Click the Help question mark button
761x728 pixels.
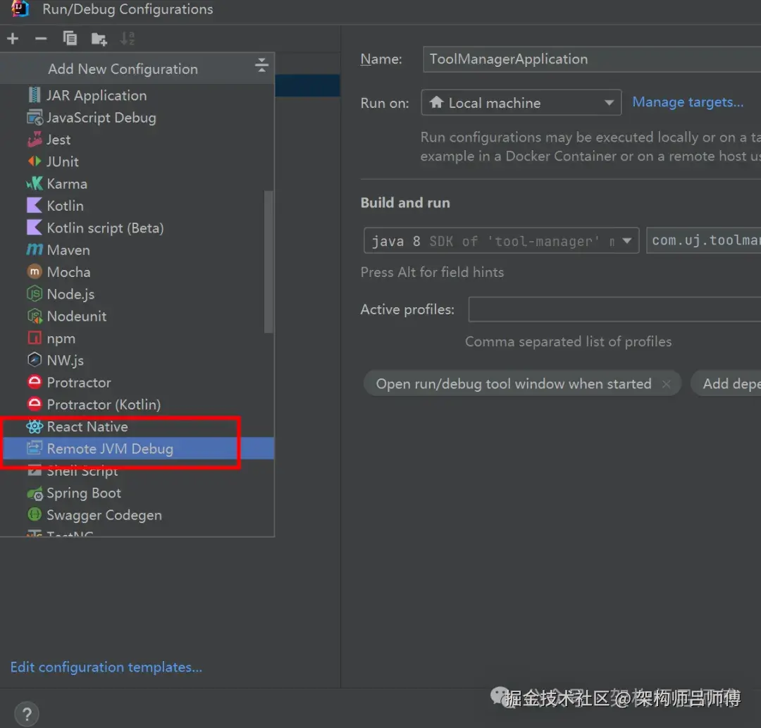click(27, 714)
